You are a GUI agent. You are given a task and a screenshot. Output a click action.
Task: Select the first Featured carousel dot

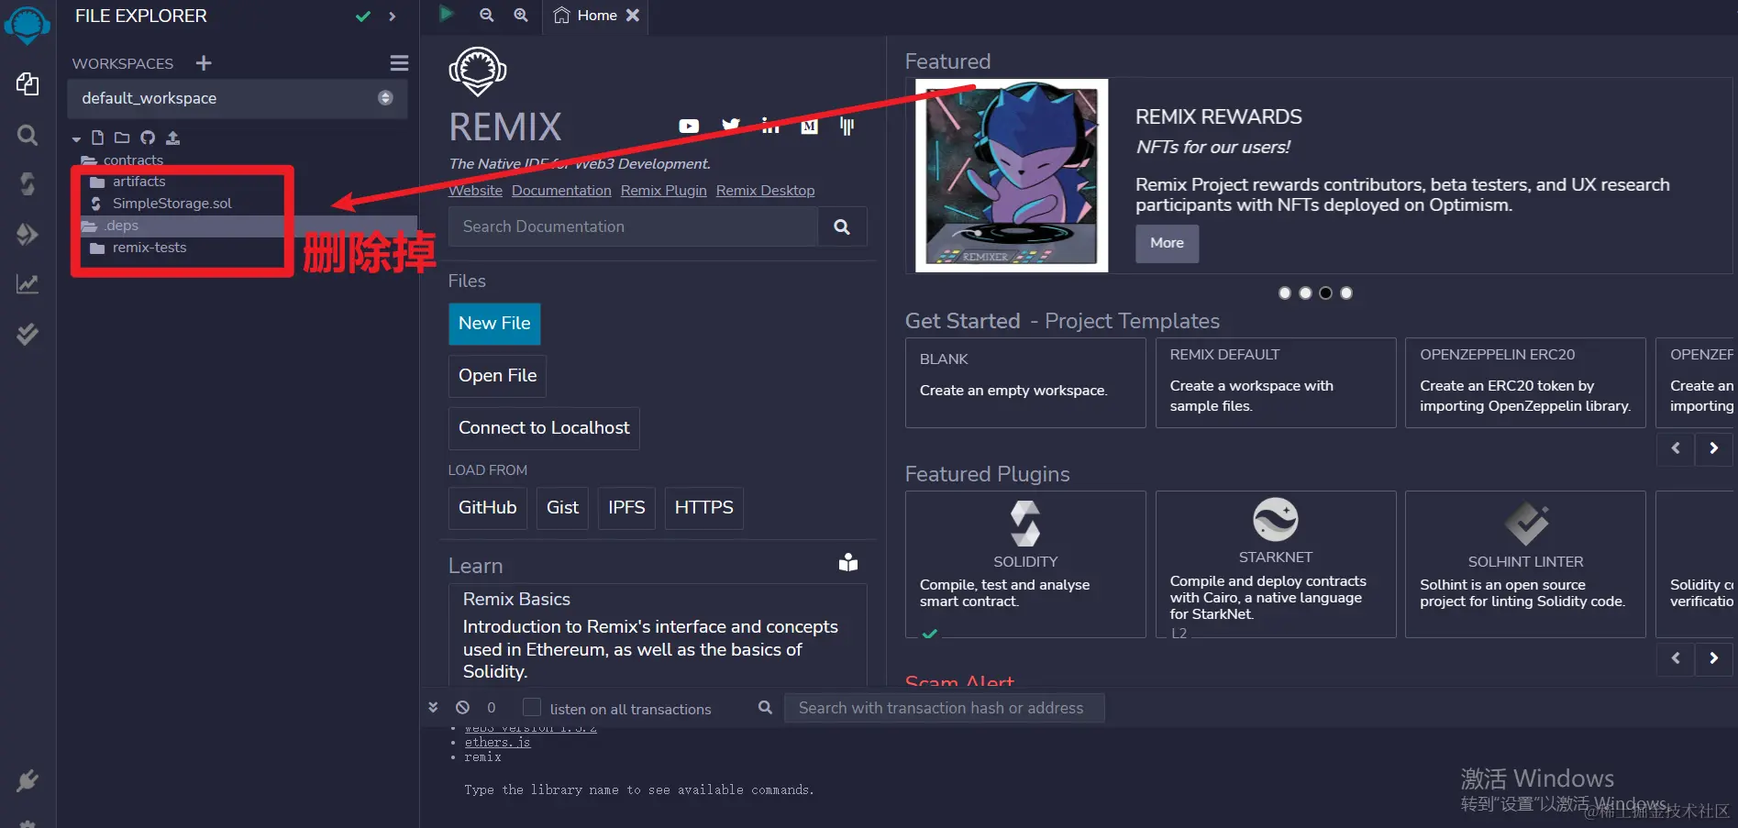(1284, 293)
